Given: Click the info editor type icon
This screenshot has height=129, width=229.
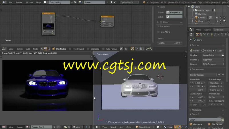Looking at the screenshot, I should [x=3, y=2].
